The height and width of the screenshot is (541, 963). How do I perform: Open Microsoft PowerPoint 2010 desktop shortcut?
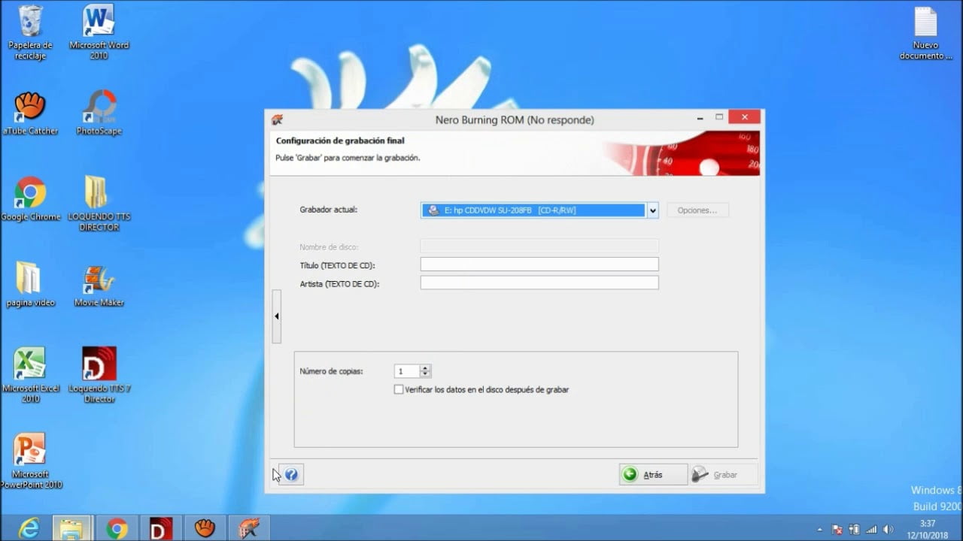pyautogui.click(x=30, y=461)
